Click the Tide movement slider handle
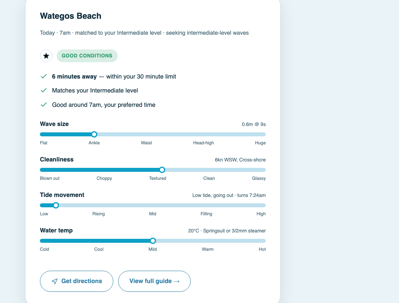Screen dimensions: 399x303 pos(56,205)
